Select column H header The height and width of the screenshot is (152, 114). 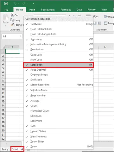click(x=105, y=47)
